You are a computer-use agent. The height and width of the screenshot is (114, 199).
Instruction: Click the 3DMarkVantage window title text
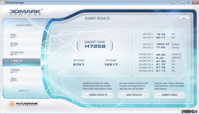(x=14, y=2)
